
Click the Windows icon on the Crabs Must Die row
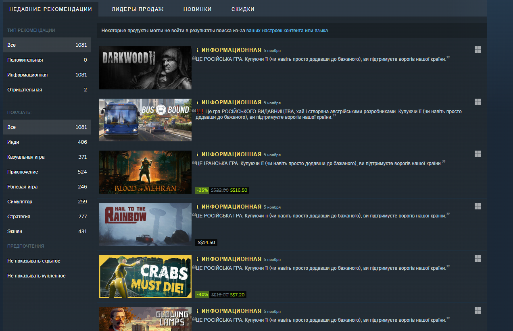pos(478,259)
